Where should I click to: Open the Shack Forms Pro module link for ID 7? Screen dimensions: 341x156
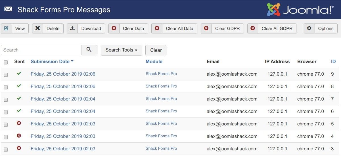pyautogui.click(x=161, y=99)
